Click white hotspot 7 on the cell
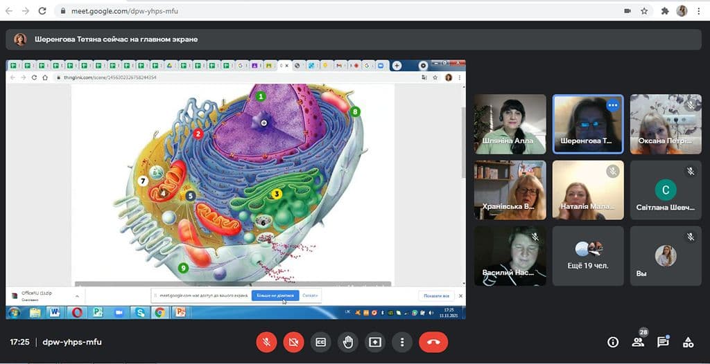This screenshot has height=364, width=710. pyautogui.click(x=143, y=181)
